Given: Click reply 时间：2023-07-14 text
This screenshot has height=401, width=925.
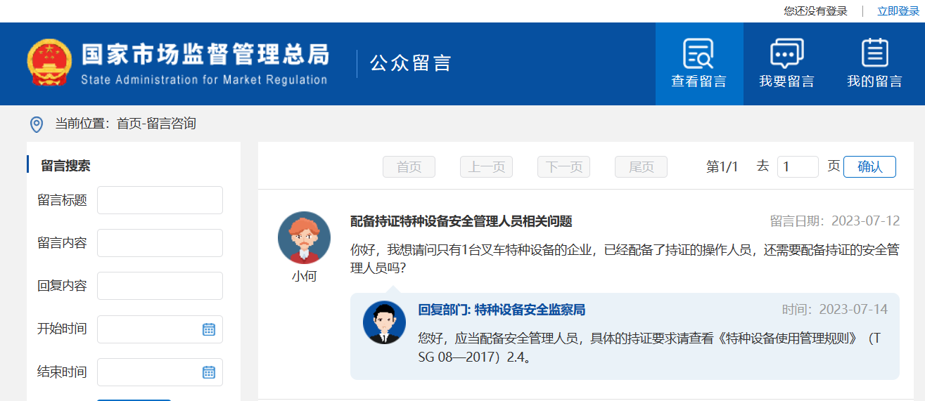Looking at the screenshot, I should tap(835, 310).
